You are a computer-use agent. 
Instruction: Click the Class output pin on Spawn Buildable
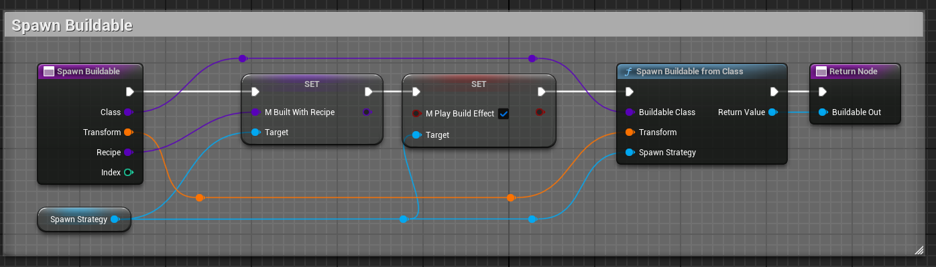point(128,112)
